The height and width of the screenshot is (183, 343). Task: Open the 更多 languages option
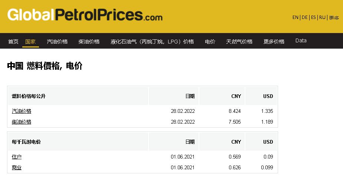click(334, 18)
